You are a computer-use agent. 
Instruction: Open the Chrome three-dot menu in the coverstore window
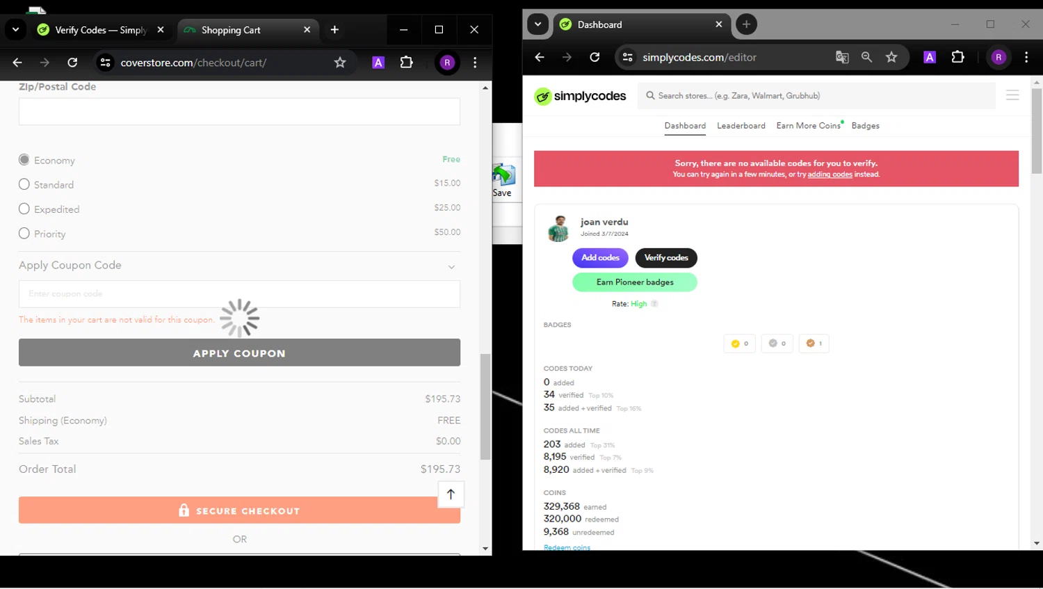475,63
